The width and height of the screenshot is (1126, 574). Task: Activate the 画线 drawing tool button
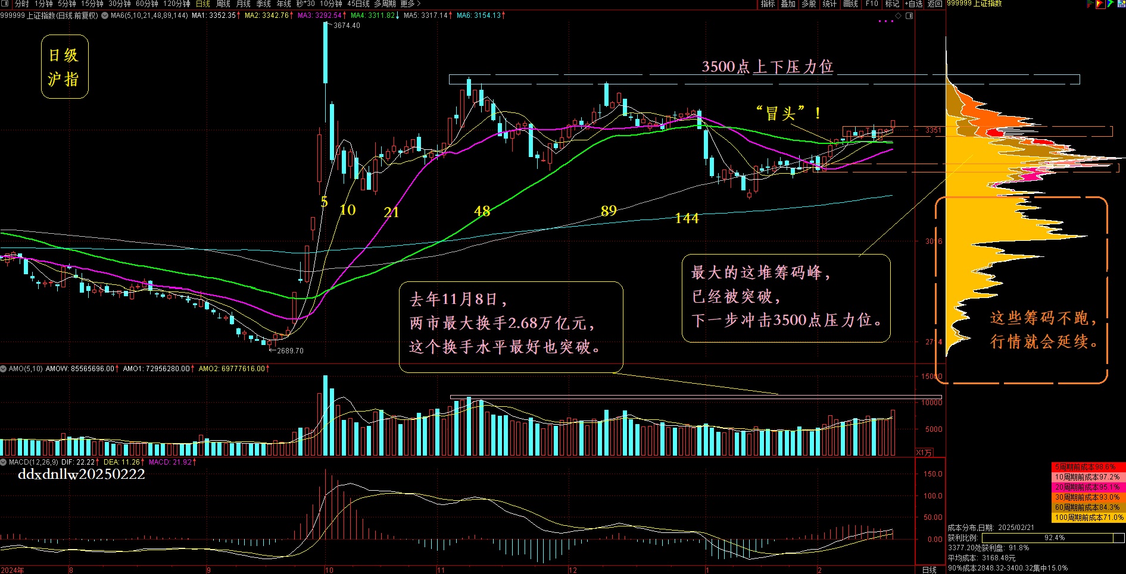click(851, 4)
